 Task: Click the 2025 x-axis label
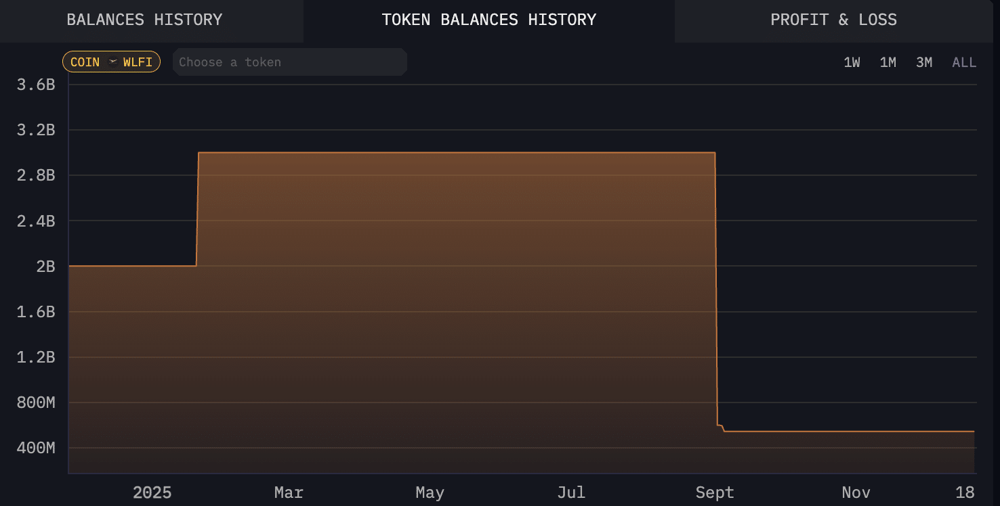click(152, 492)
